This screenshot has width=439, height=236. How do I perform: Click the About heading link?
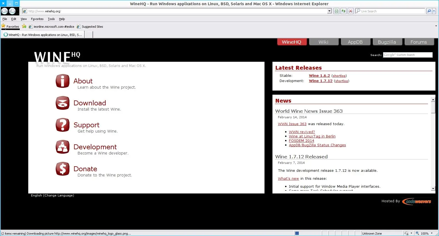coord(83,81)
